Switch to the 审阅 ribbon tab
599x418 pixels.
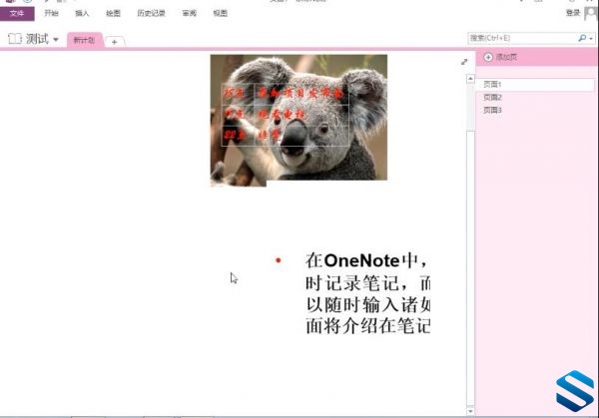click(189, 13)
